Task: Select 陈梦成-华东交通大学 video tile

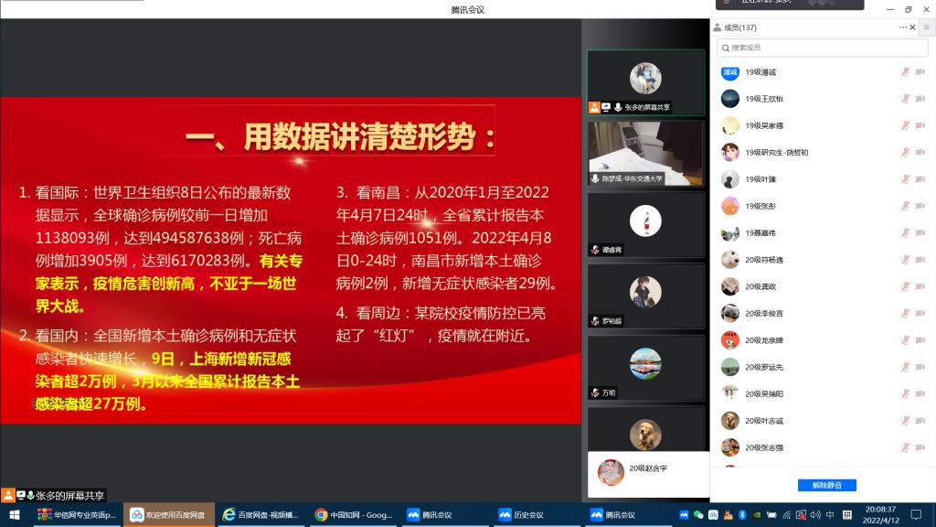Action: tap(646, 154)
